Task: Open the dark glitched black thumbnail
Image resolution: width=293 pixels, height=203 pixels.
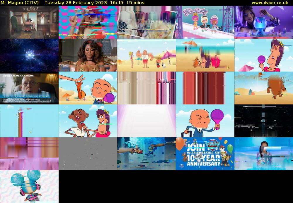Action: 264,121
